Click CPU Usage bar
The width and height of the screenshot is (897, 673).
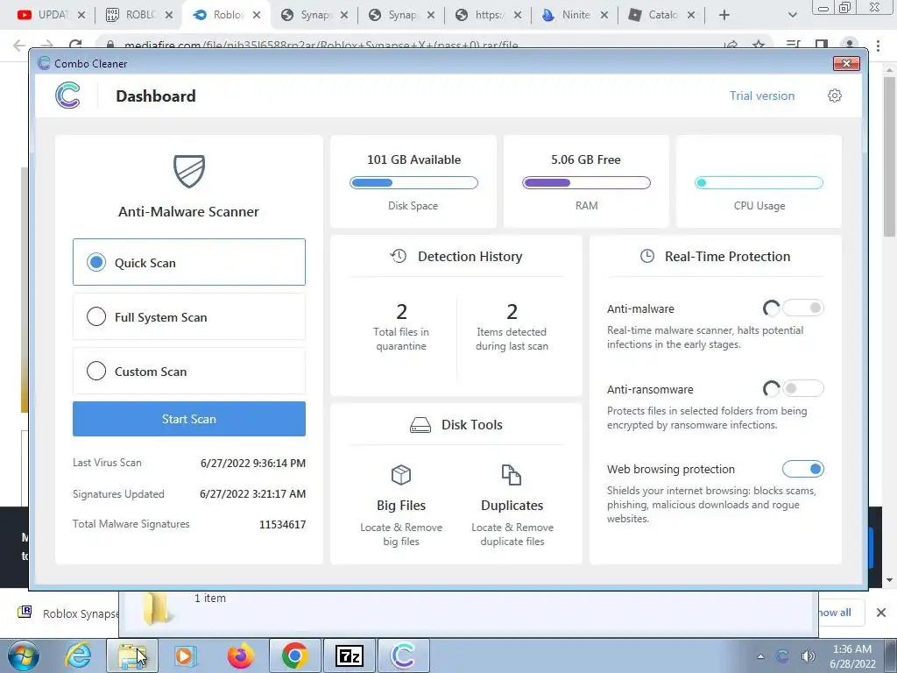point(759,183)
